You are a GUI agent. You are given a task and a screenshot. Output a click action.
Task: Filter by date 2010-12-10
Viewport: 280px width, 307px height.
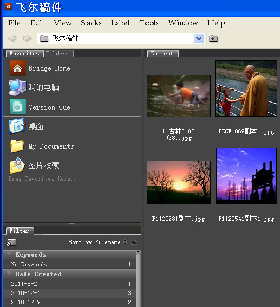[69, 293]
